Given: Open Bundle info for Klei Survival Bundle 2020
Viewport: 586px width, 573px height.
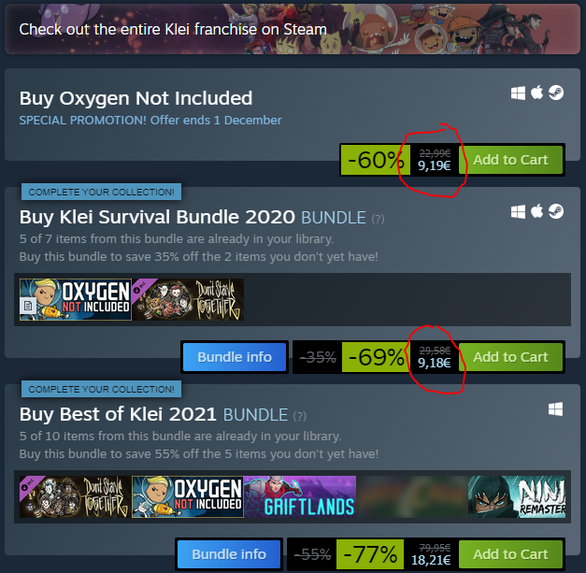Looking at the screenshot, I should point(235,357).
